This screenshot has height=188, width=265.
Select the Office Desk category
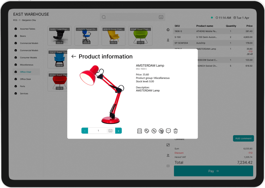[x=25, y=79]
